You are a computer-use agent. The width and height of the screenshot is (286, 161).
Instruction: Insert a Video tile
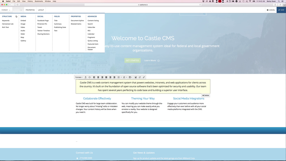[x=23, y=27]
